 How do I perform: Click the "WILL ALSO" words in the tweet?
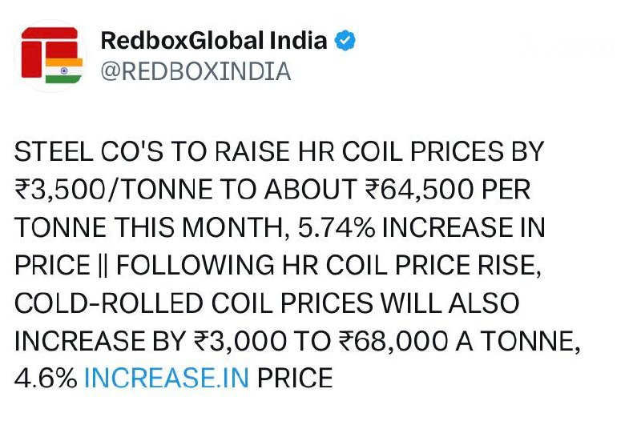[451, 303]
